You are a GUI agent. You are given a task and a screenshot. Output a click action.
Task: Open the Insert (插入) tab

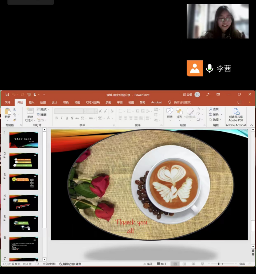[x=31, y=102]
